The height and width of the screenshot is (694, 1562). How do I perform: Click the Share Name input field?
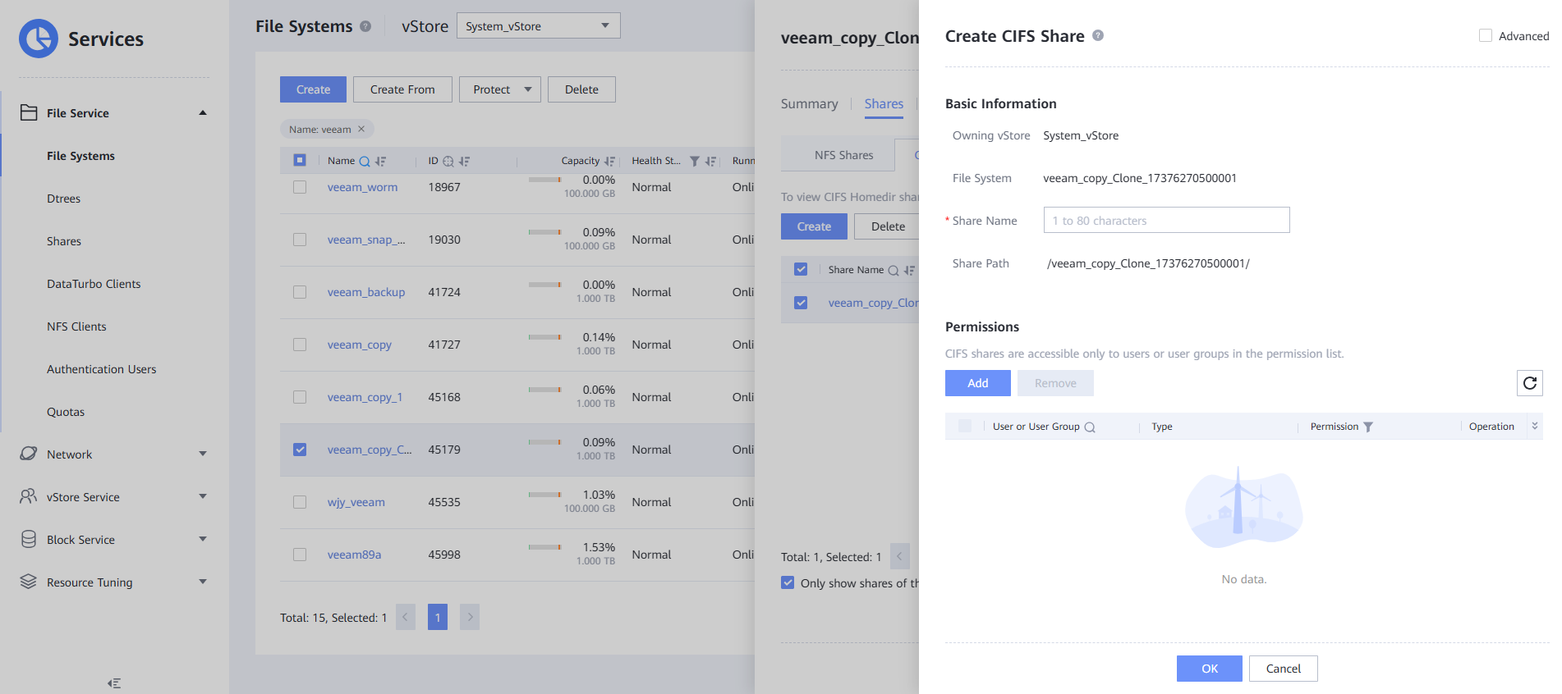point(1166,221)
